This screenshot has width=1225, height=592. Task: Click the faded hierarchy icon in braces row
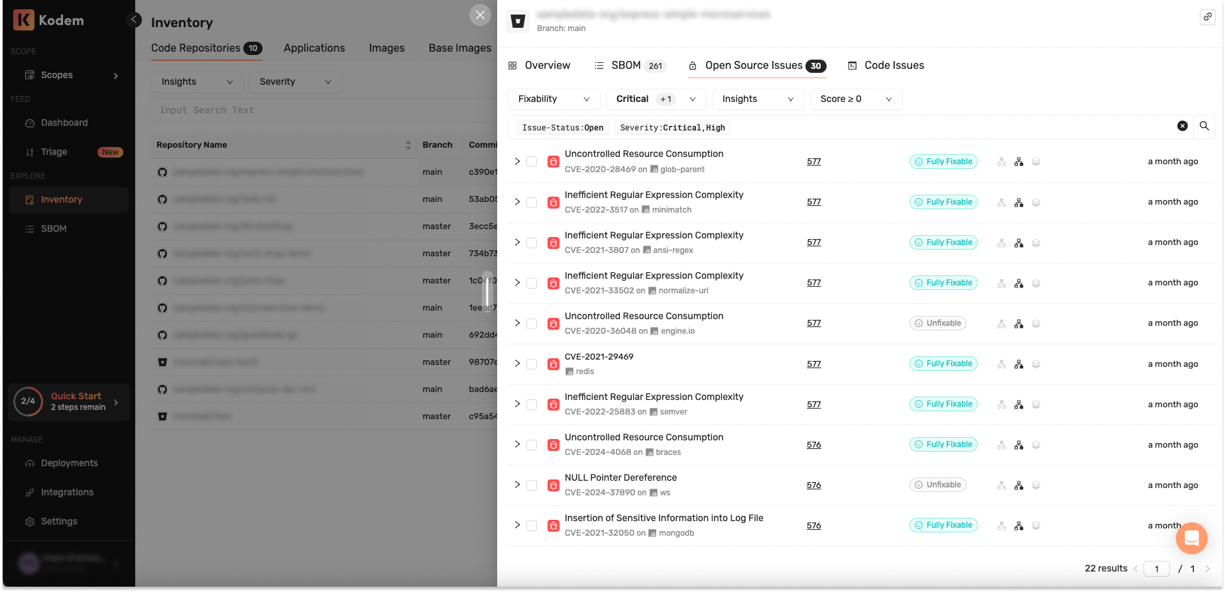click(1002, 444)
